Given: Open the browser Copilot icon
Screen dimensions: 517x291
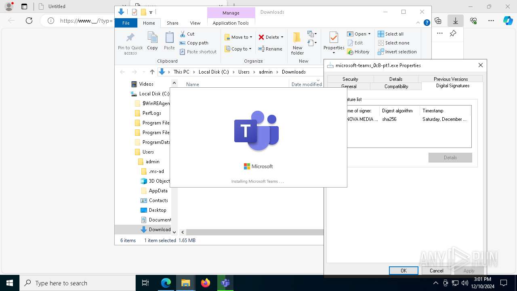Looking at the screenshot, I should coord(508,21).
